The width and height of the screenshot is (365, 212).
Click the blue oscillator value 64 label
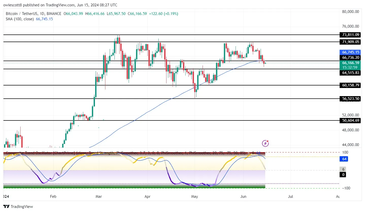(x=343, y=159)
